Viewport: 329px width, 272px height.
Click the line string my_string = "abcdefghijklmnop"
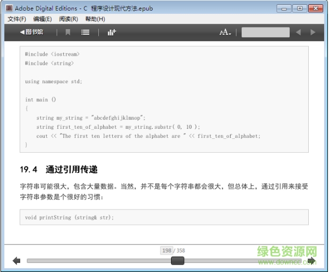tap(91, 118)
